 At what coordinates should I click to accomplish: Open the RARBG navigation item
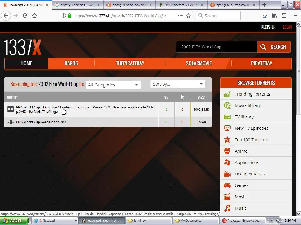(x=71, y=63)
